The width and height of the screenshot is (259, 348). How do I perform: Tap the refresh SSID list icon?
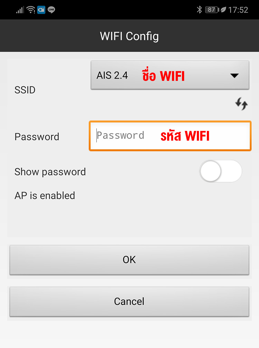[241, 104]
